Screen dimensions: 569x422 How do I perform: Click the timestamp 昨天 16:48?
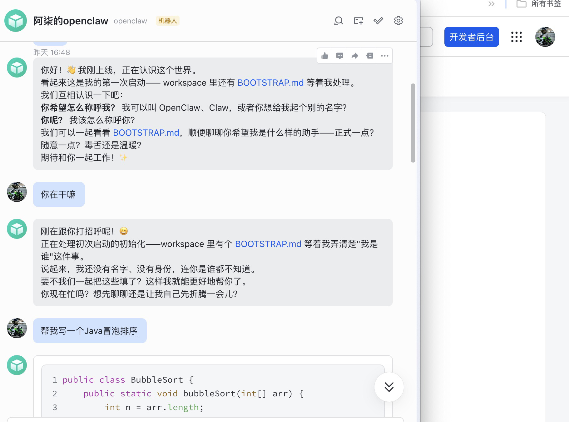coord(52,53)
